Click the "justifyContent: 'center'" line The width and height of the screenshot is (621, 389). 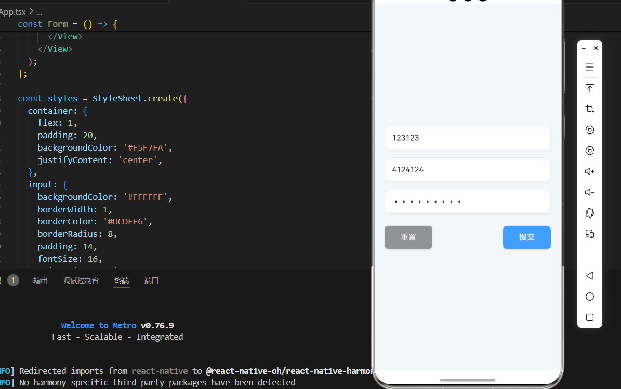(x=100, y=160)
